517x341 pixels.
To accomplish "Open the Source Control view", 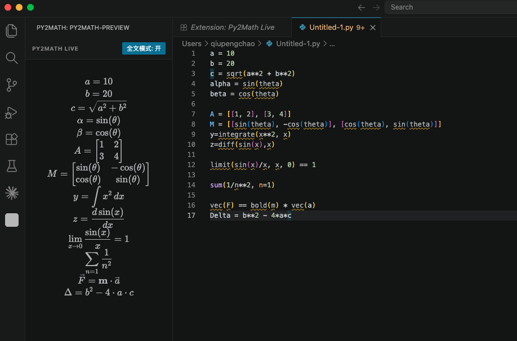I will point(11,85).
